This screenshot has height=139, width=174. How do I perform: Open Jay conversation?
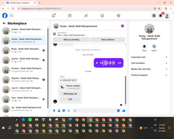[23, 109]
